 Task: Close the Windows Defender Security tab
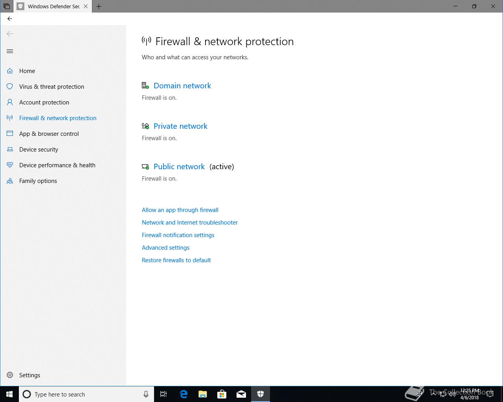coord(86,6)
